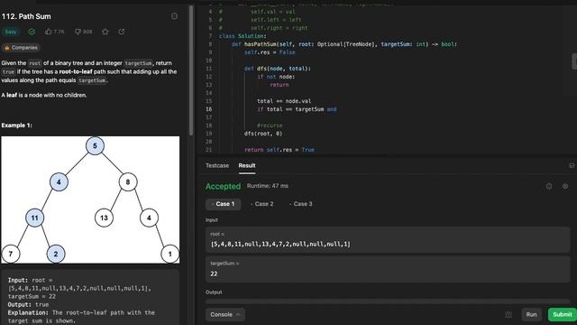Click the total += node.val line
Screen dimensions: 577x325
coord(284,101)
